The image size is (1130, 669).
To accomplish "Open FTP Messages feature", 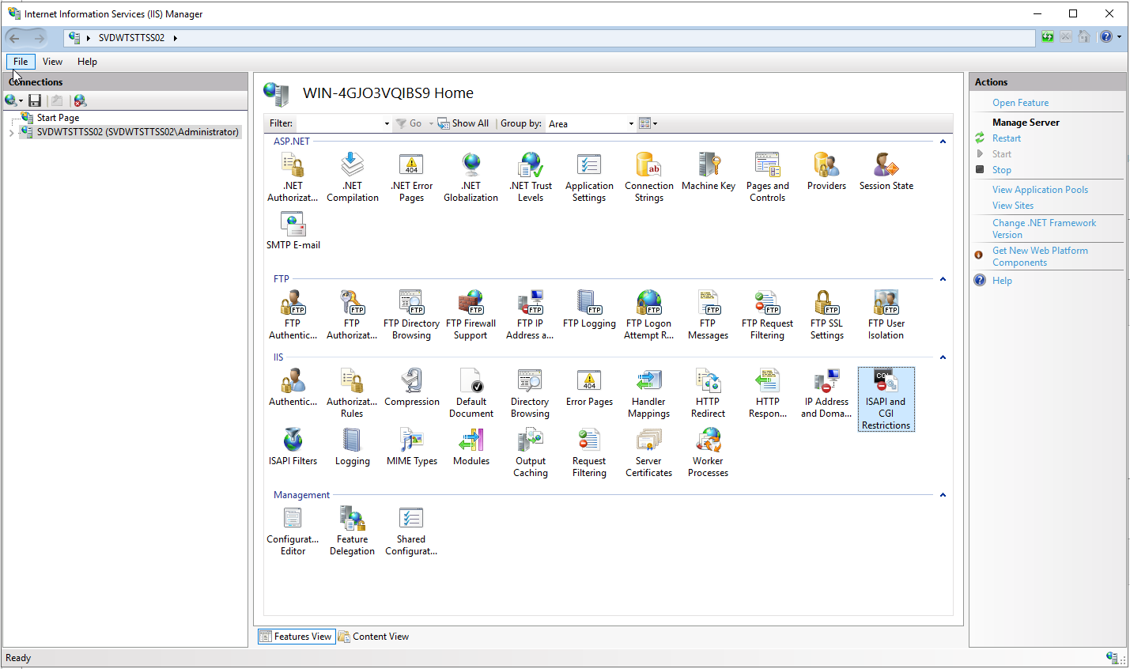I will [708, 315].
